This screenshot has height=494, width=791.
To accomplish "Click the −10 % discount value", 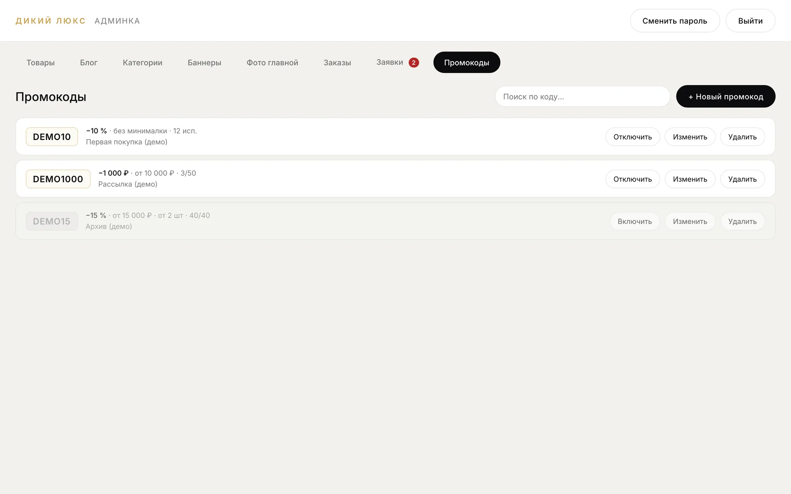I will [x=96, y=131].
